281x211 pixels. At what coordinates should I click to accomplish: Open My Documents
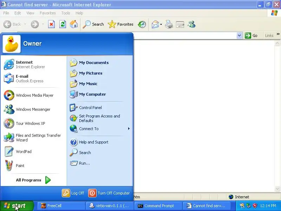coord(100,63)
